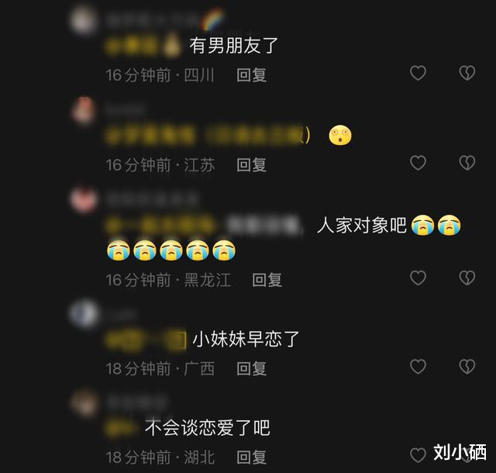The image size is (496, 473).
Task: Reply to the 广西 comment via 回复
Action: point(251,369)
